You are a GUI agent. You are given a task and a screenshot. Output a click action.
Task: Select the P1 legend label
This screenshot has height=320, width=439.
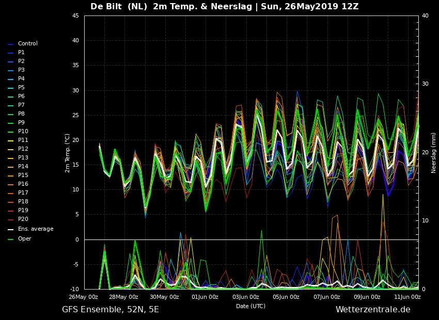(21, 53)
